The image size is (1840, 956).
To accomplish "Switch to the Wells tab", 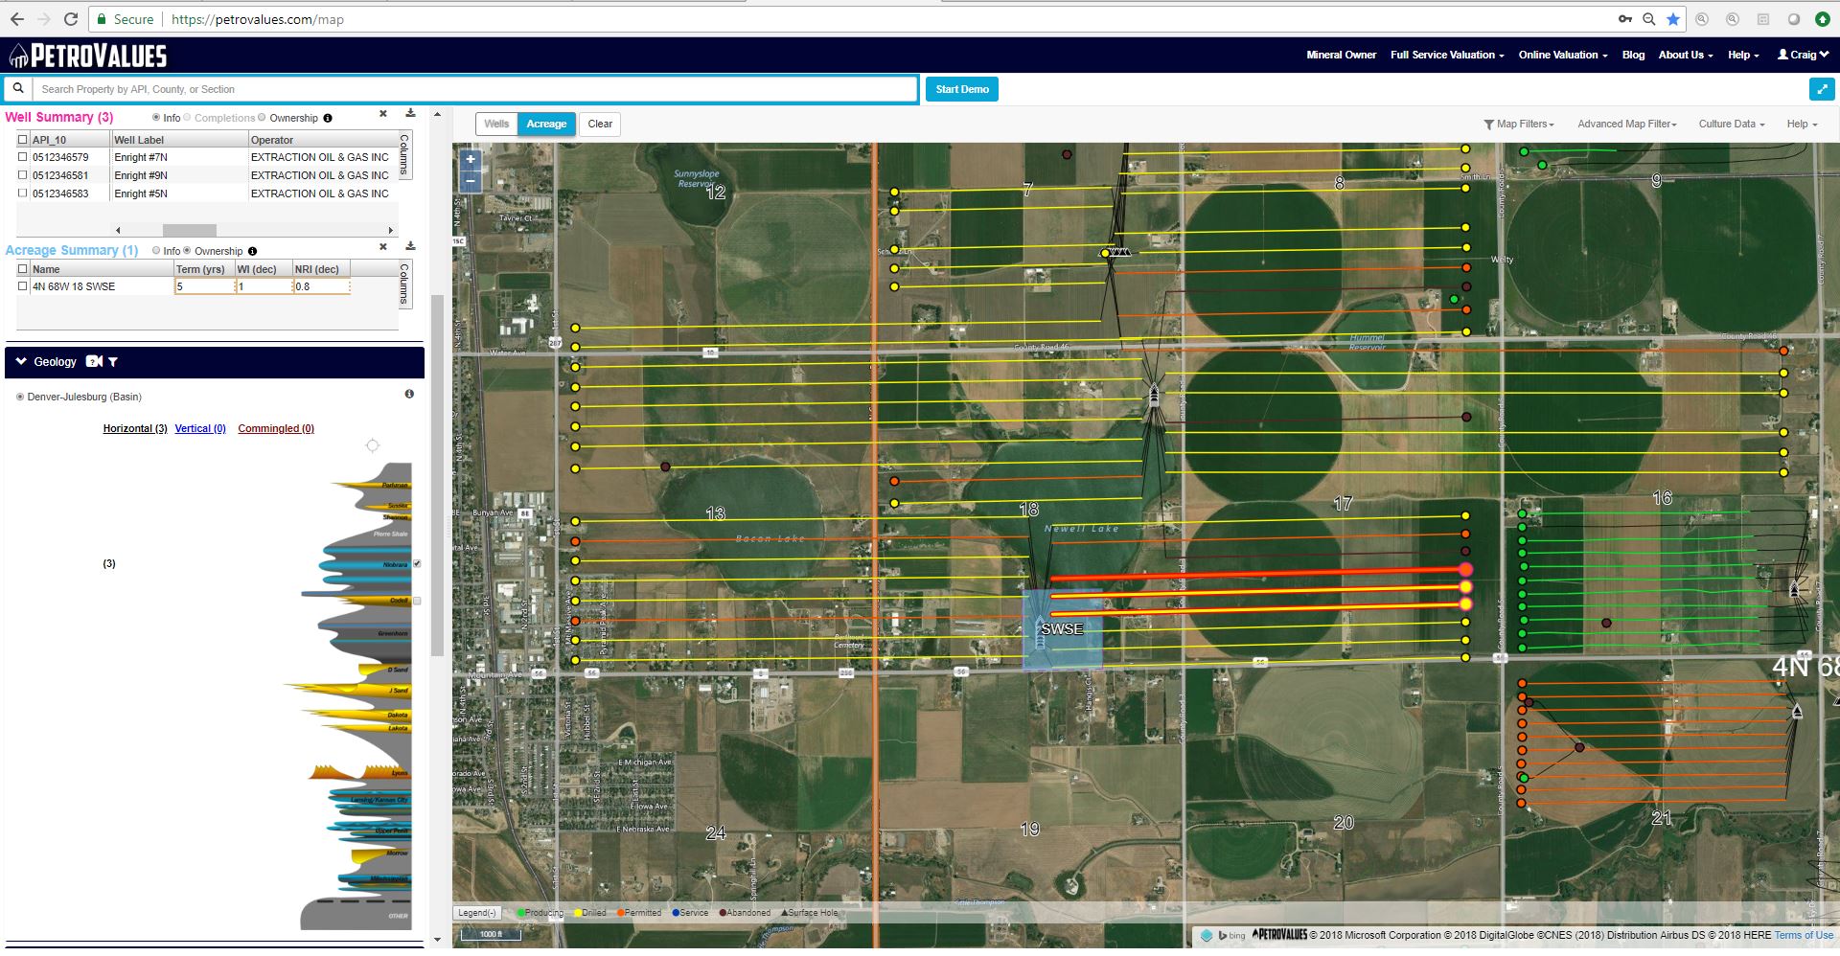I will click(x=496, y=125).
